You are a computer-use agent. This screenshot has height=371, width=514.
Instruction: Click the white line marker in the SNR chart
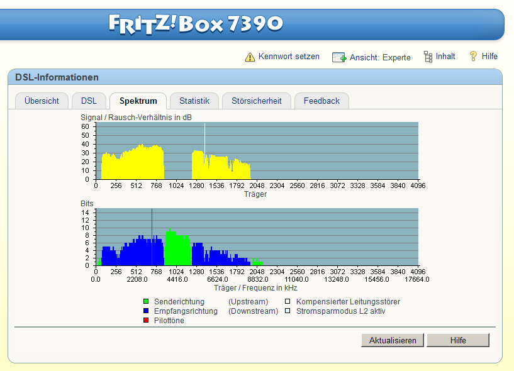204,151
